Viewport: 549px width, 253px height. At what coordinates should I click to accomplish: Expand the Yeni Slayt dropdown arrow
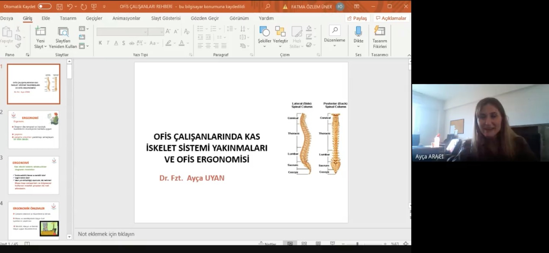pyautogui.click(x=45, y=47)
